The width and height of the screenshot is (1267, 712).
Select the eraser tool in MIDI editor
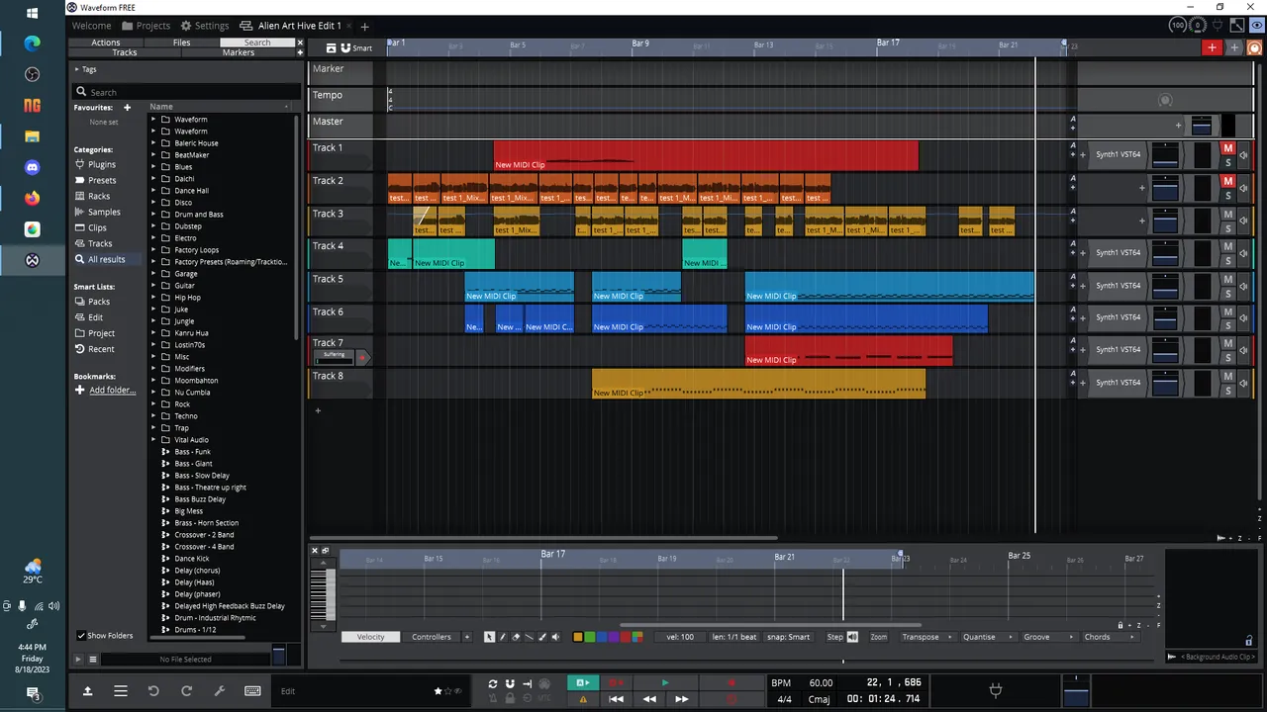516,637
